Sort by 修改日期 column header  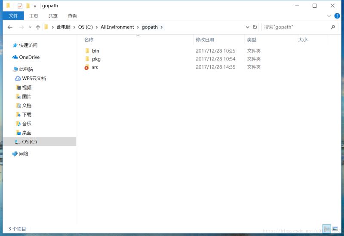point(205,39)
